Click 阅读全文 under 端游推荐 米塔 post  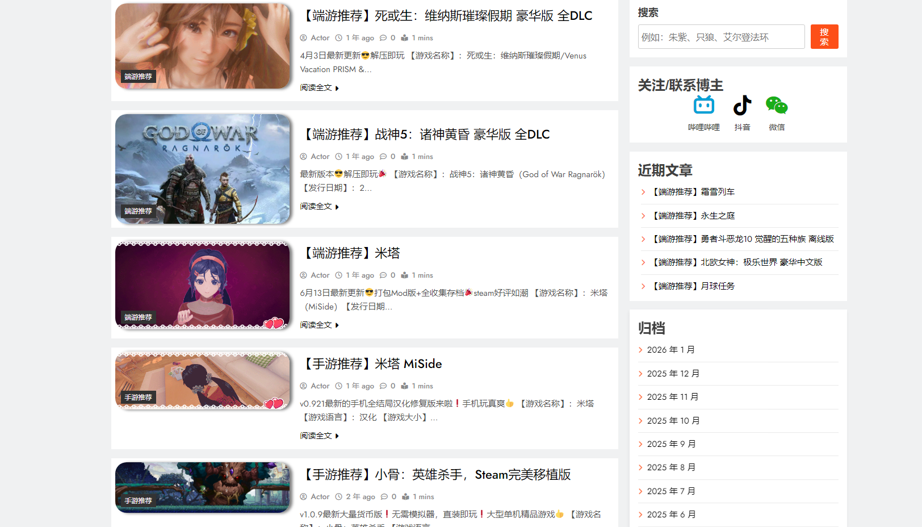(319, 325)
